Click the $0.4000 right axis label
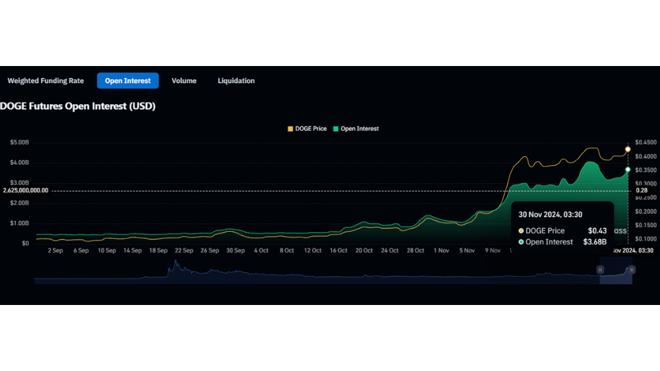 point(645,156)
